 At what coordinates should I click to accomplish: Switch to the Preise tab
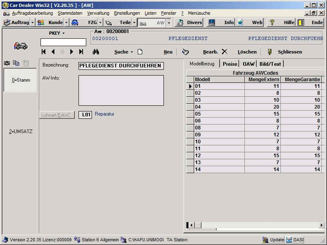(x=230, y=64)
